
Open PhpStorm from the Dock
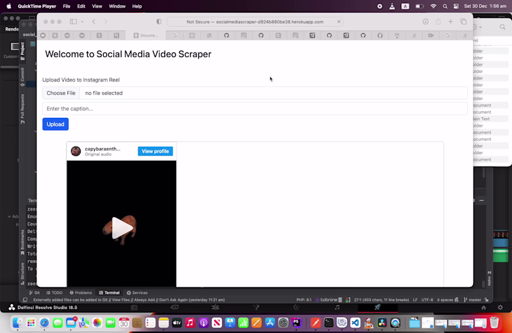pos(296,323)
